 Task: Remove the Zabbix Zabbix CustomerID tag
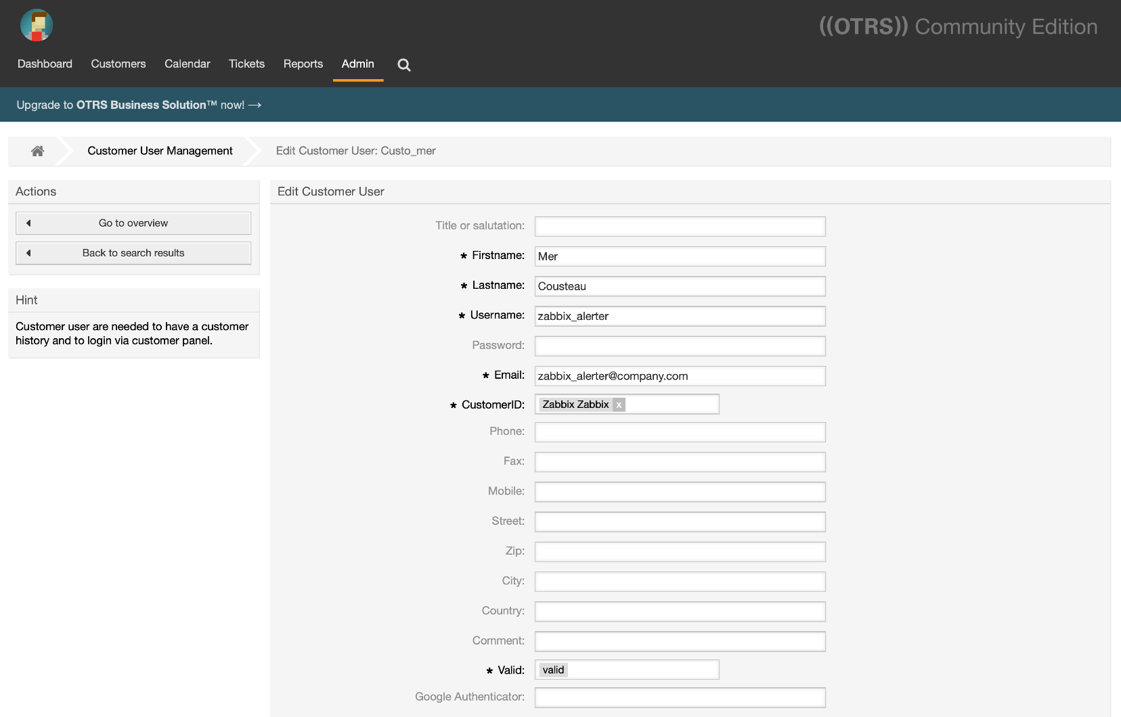coord(619,404)
